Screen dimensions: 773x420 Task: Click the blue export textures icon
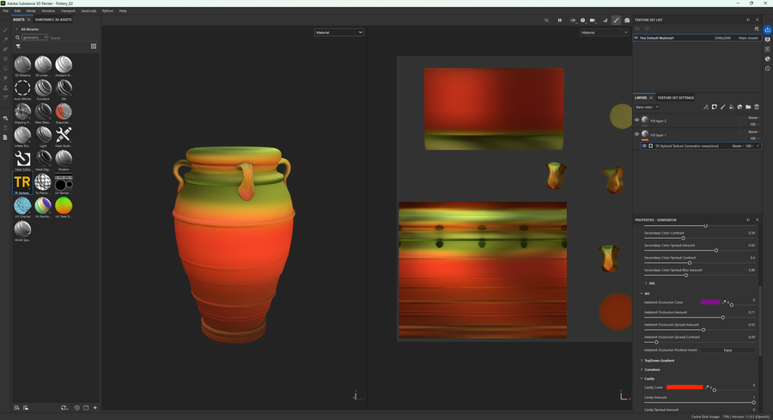click(x=767, y=30)
